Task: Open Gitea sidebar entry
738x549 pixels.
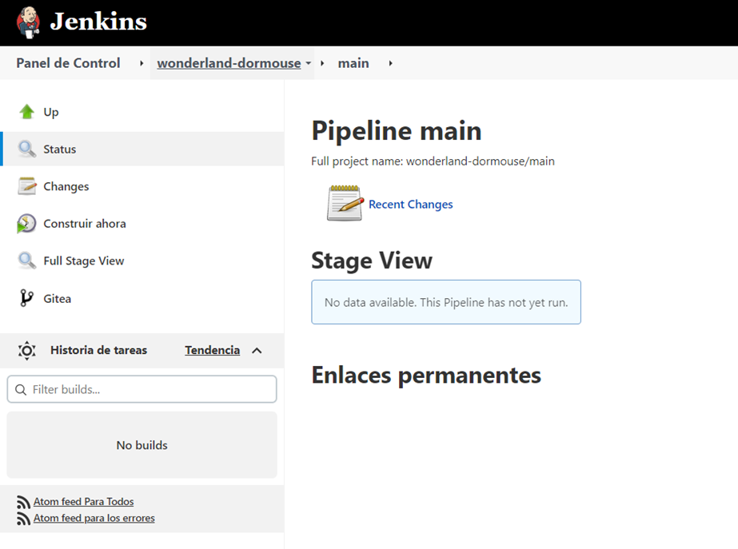Action: [x=58, y=299]
